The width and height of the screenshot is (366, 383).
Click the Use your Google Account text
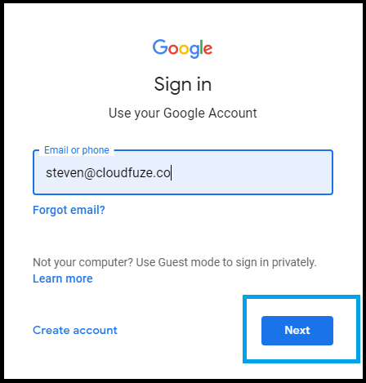coord(183,114)
